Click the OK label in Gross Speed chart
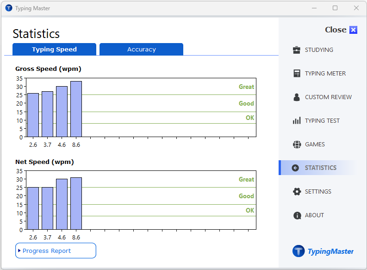The height and width of the screenshot is (270, 367). click(250, 118)
